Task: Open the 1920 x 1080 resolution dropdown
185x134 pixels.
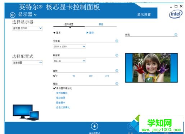Action: click(69, 46)
